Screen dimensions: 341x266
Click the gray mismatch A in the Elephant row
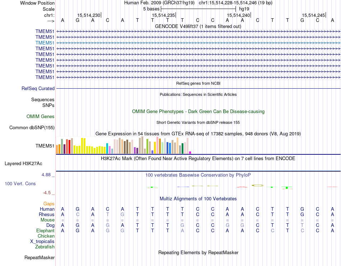[x=182, y=231]
